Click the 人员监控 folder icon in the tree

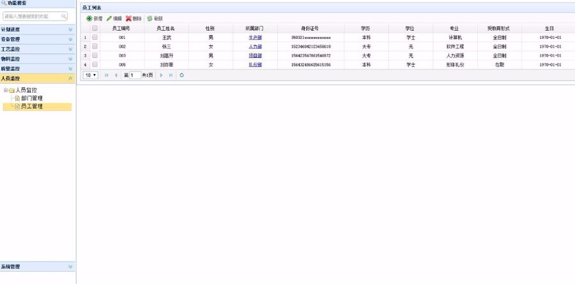pos(11,90)
